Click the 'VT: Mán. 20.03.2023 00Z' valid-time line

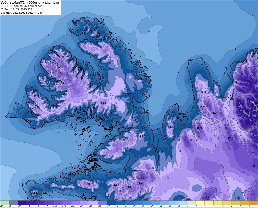[17, 13]
